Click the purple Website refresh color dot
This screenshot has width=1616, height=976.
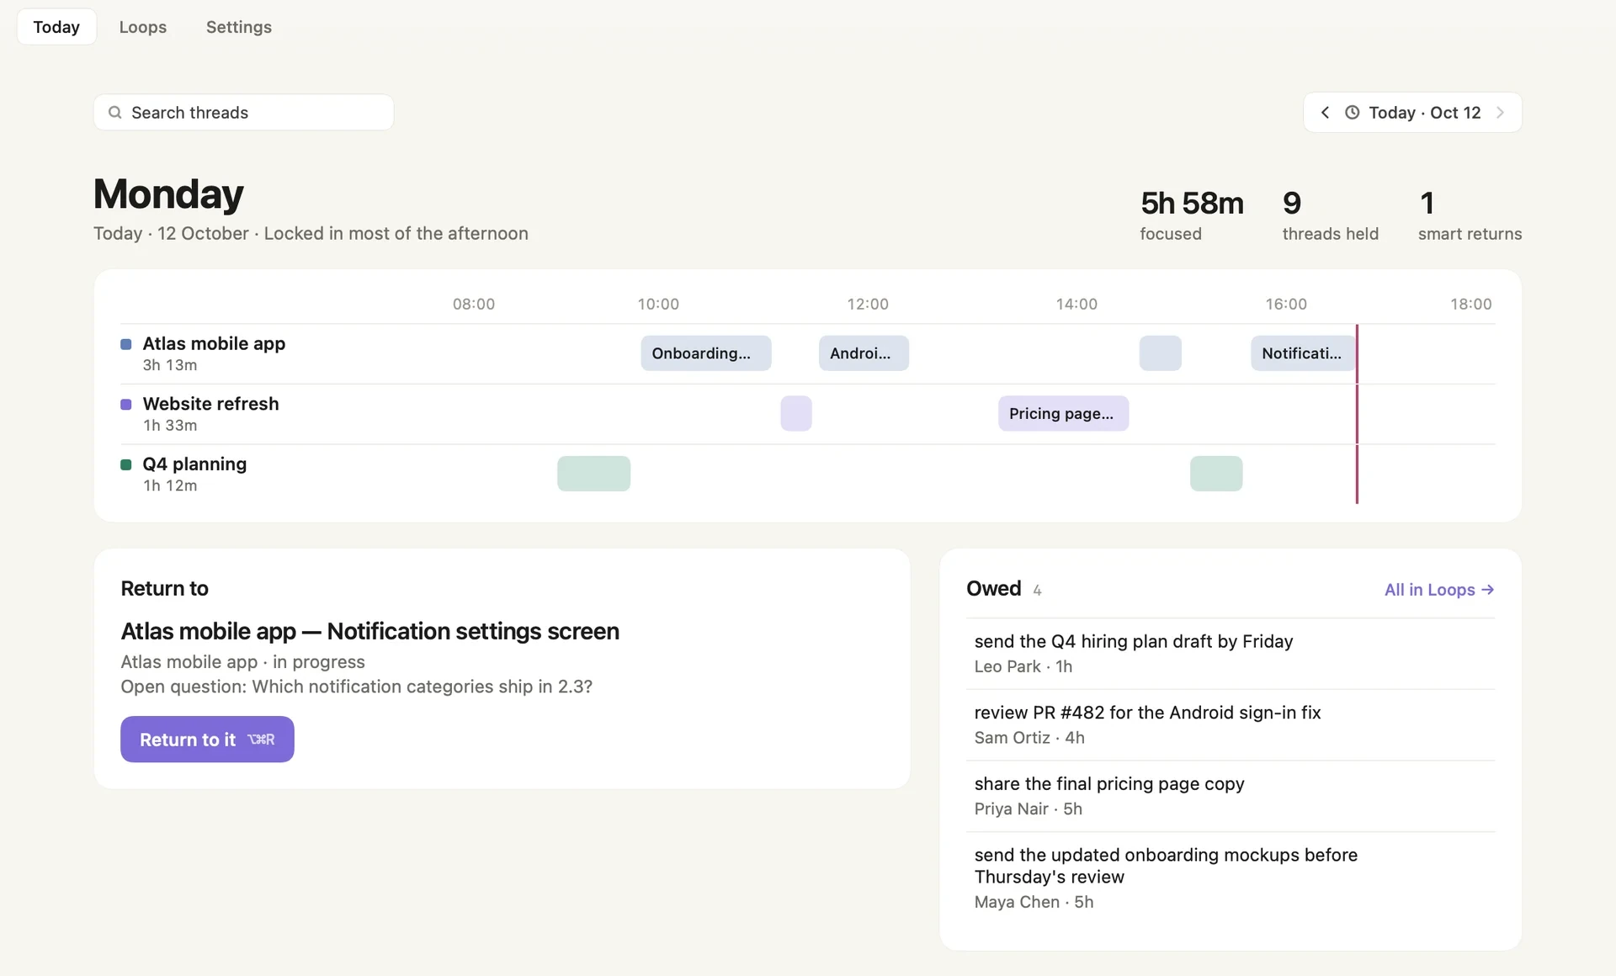click(x=126, y=405)
